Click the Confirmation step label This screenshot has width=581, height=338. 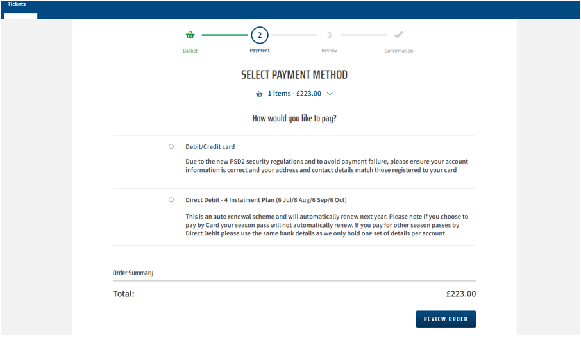click(x=399, y=51)
